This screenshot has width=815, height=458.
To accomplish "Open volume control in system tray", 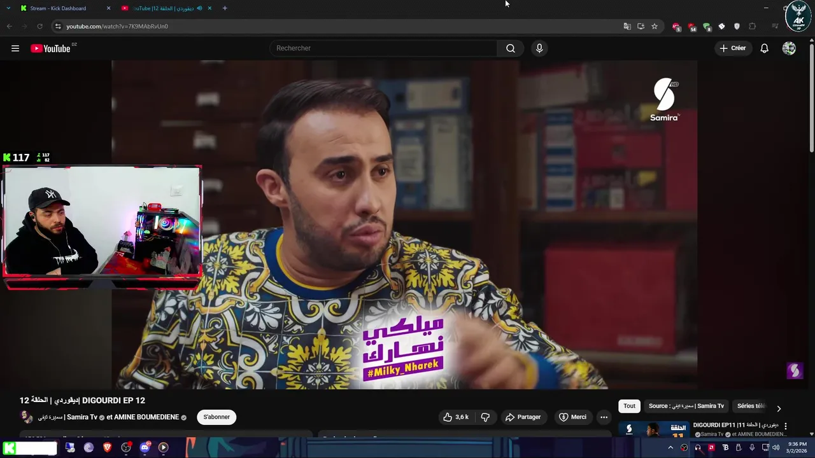I will coord(776,448).
